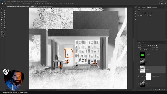Select the Clone Stamp tool

point(4,17)
